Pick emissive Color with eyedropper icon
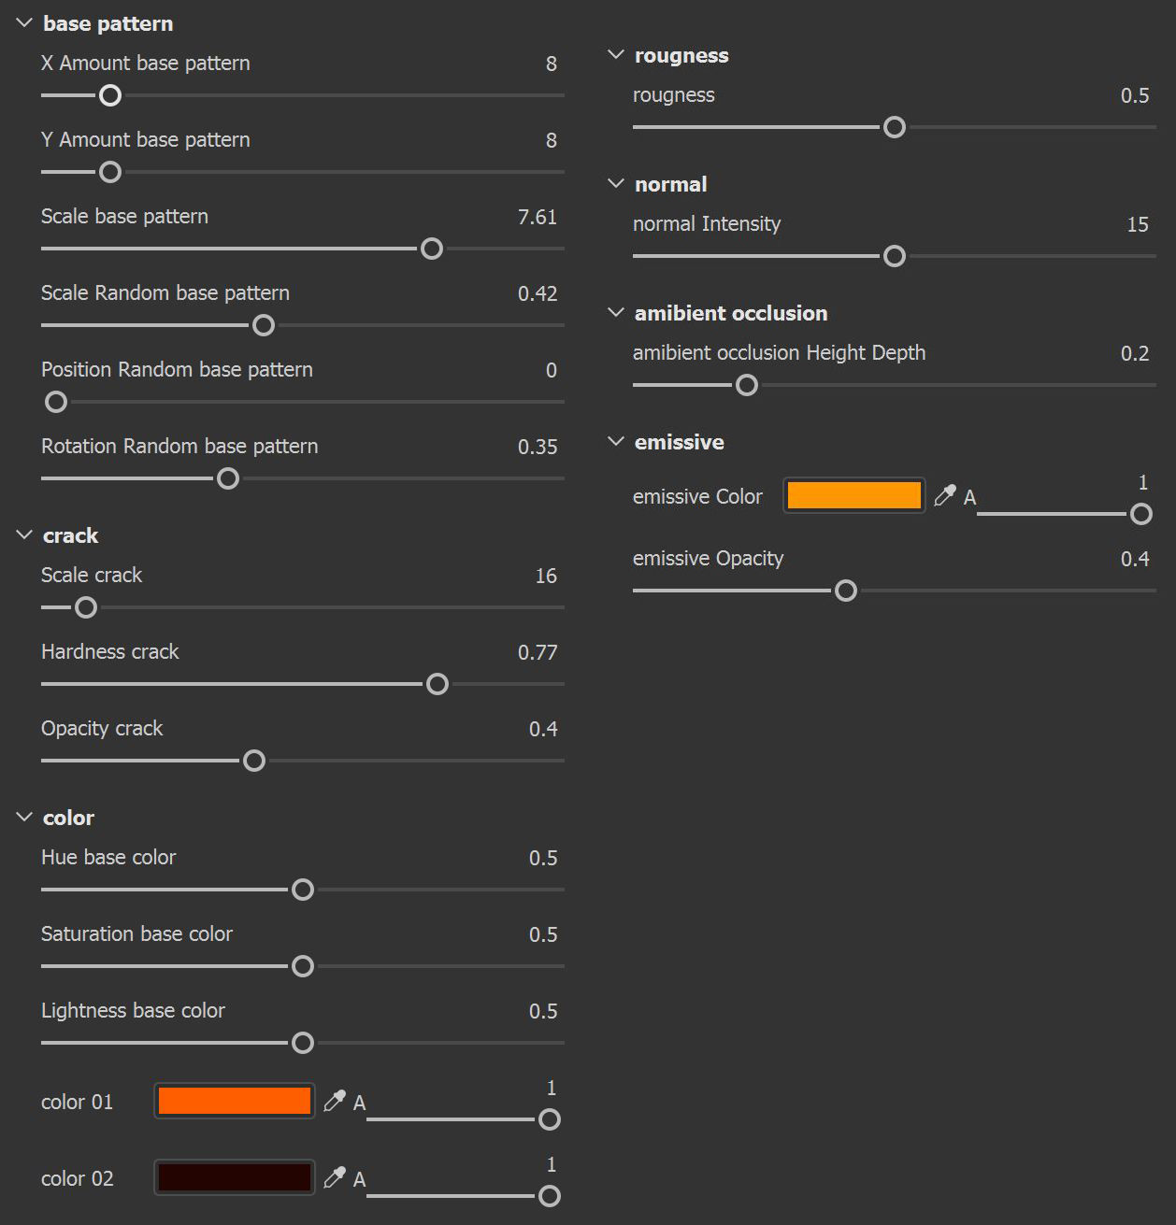This screenshot has height=1225, width=1176. (x=944, y=496)
